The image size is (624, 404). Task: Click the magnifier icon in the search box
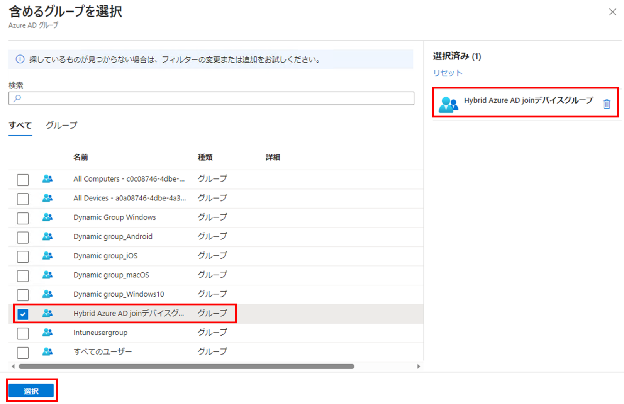(x=17, y=98)
